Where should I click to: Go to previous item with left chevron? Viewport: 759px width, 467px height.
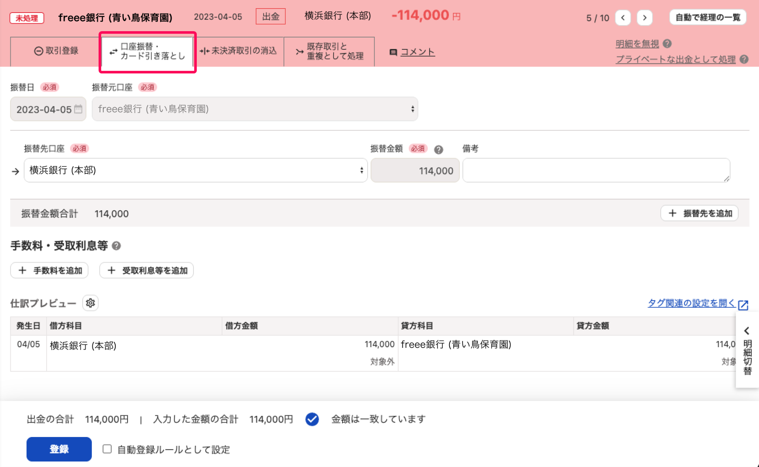(623, 17)
